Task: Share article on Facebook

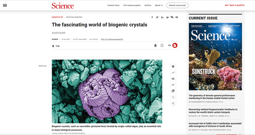Action: point(152,17)
